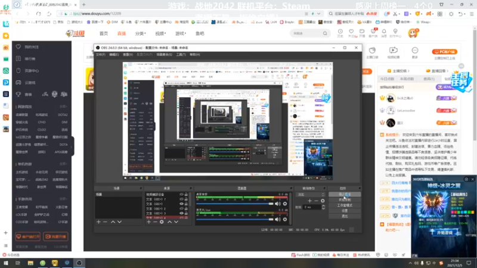
Task: Open 视频 dropdown in Douyu navigation
Action: (x=160, y=33)
